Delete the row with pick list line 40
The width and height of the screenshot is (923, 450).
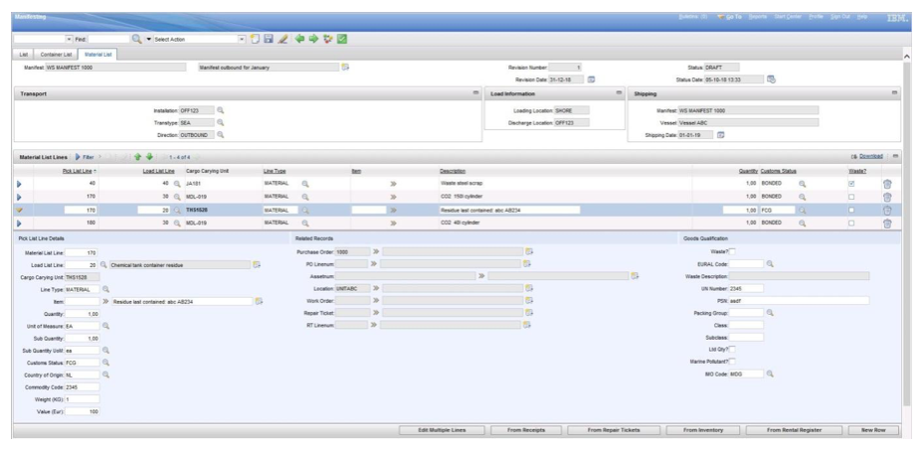(x=887, y=184)
